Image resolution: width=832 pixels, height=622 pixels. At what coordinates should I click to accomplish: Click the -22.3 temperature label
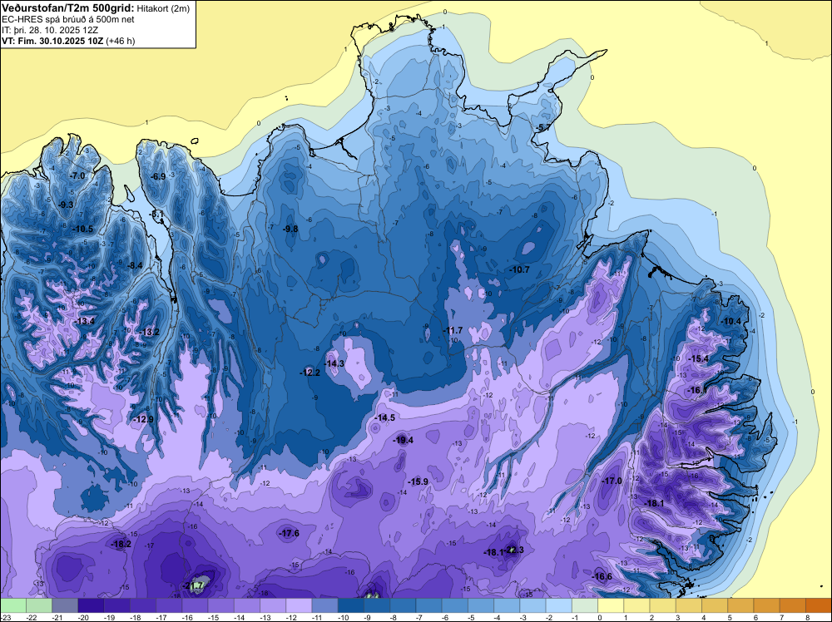point(514,550)
